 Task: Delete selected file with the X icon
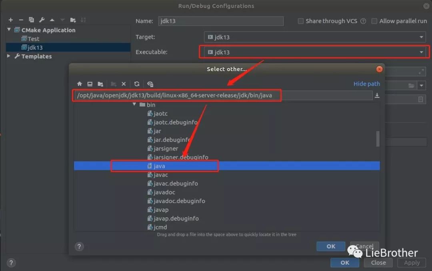[124, 84]
